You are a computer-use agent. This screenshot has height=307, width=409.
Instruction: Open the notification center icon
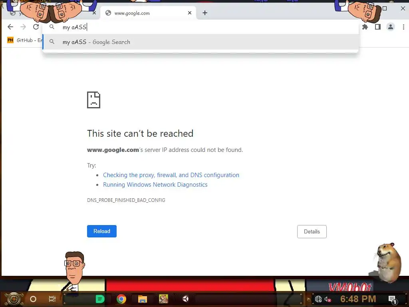click(x=392, y=299)
